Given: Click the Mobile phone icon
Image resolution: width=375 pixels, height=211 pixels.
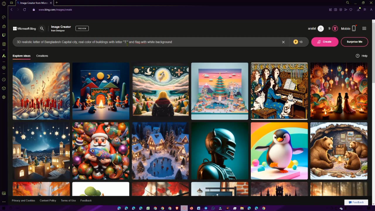Looking at the screenshot, I should 354,28.
